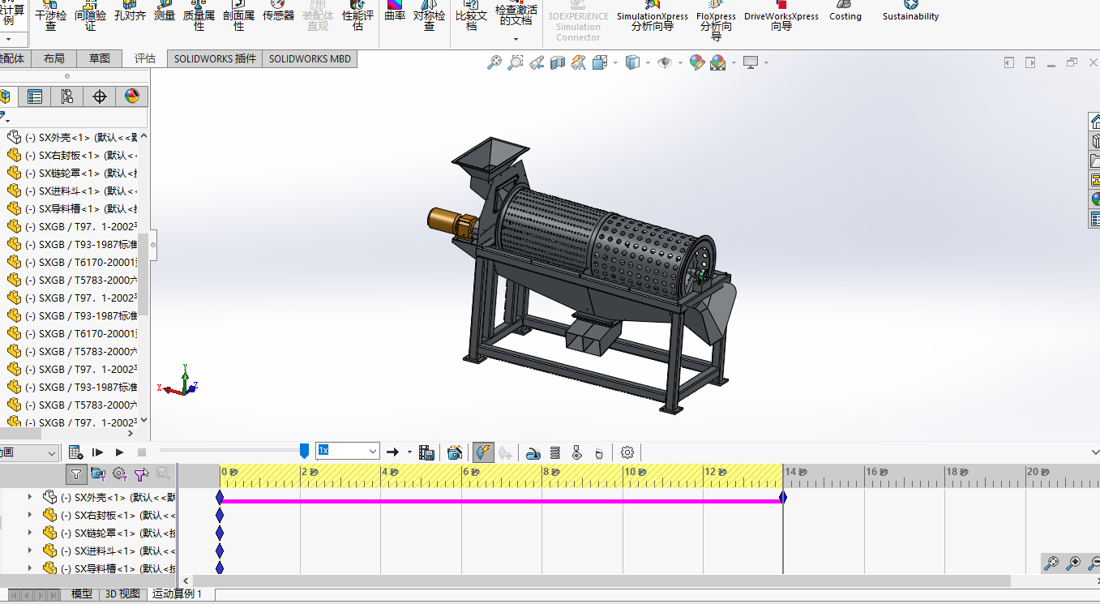Screen dimensions: 1100x604
Task: Click the Costing button
Action: 845,11
